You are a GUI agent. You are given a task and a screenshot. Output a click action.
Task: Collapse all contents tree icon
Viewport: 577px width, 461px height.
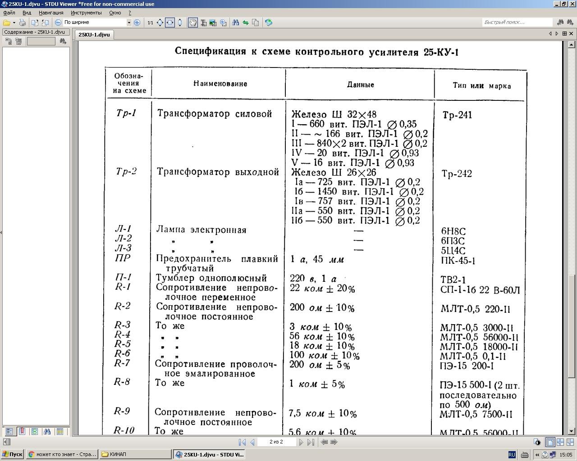18,41
